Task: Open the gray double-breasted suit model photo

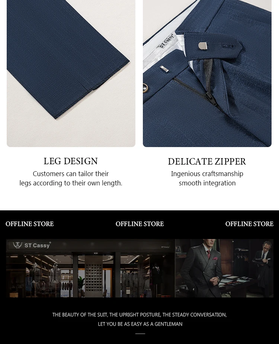Action: [x=224, y=268]
